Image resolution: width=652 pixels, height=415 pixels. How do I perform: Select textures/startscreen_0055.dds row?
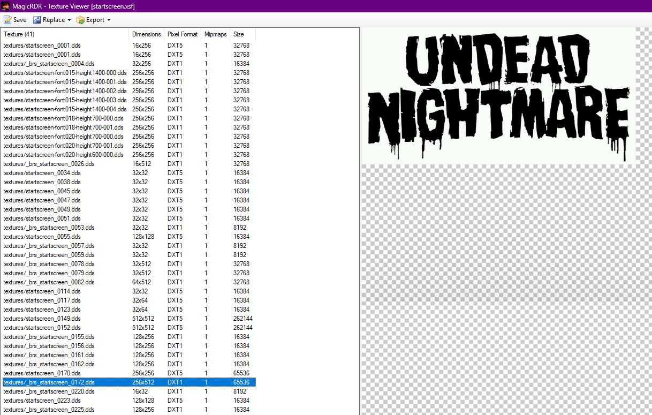[x=128, y=236]
